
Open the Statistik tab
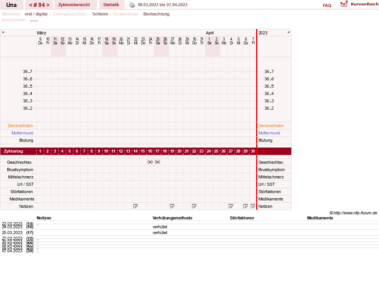111,5
